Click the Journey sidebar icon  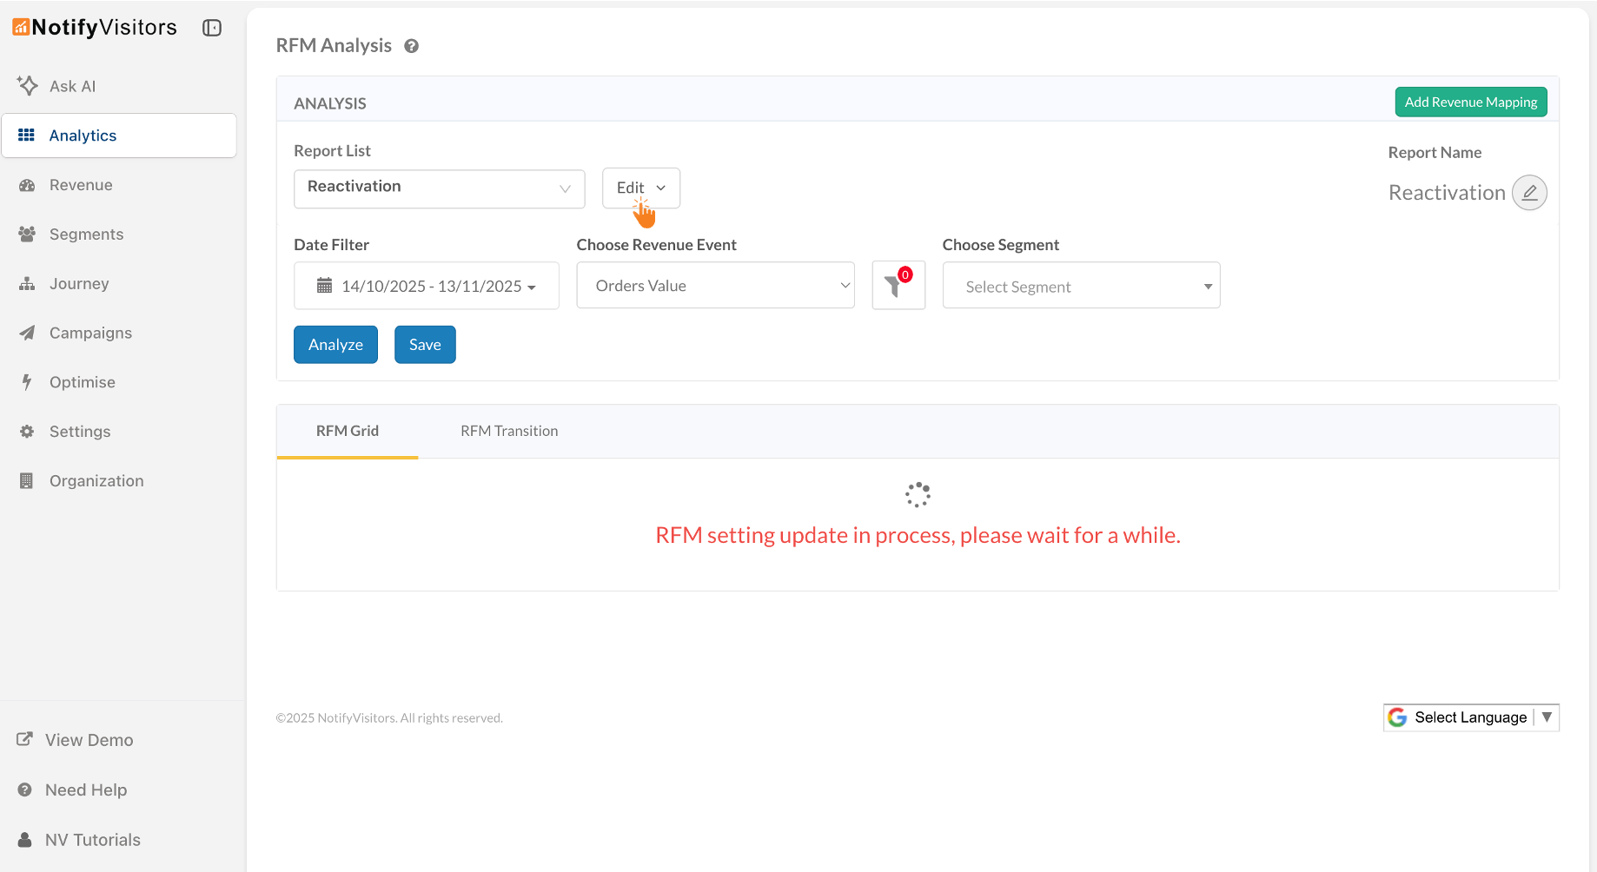pyautogui.click(x=28, y=283)
